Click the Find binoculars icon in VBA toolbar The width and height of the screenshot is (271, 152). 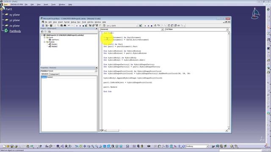(x=65, y=25)
